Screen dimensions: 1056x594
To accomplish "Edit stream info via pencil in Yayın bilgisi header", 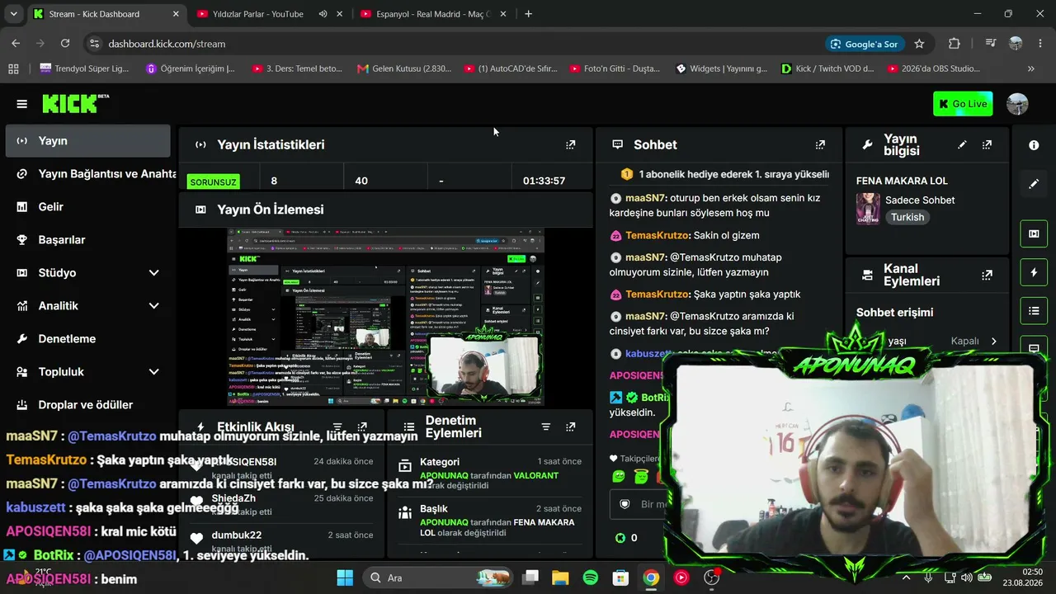I will point(962,144).
